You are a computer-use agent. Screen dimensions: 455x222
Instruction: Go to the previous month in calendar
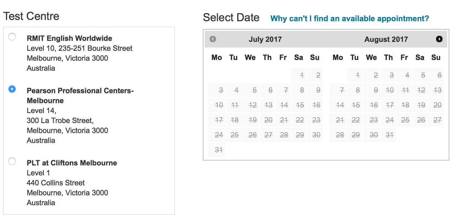(213, 39)
